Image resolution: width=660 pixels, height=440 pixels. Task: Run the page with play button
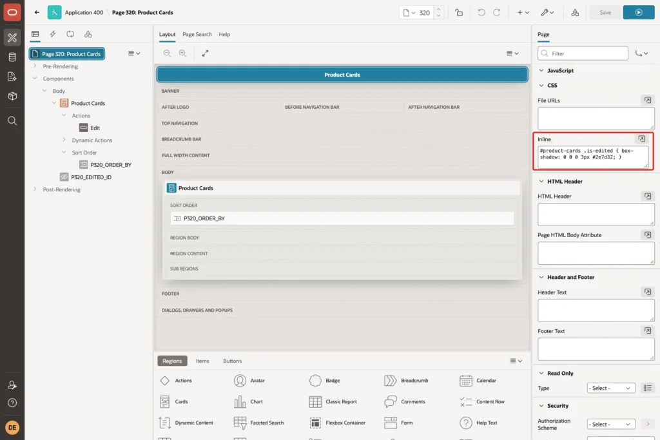(x=639, y=12)
